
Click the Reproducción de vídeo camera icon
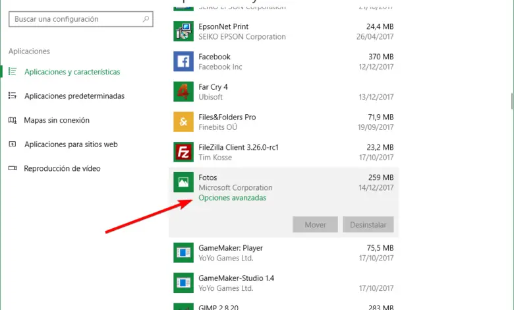coord(13,168)
